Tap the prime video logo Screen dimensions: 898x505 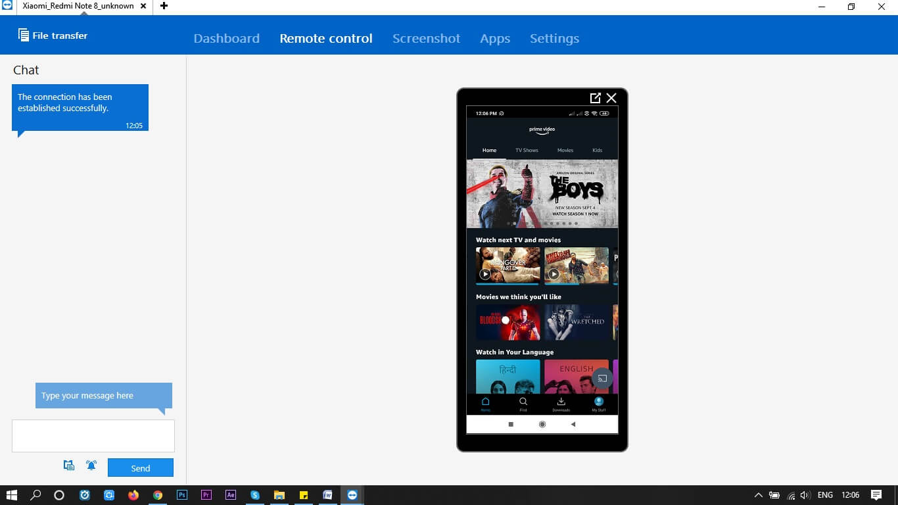pos(542,130)
